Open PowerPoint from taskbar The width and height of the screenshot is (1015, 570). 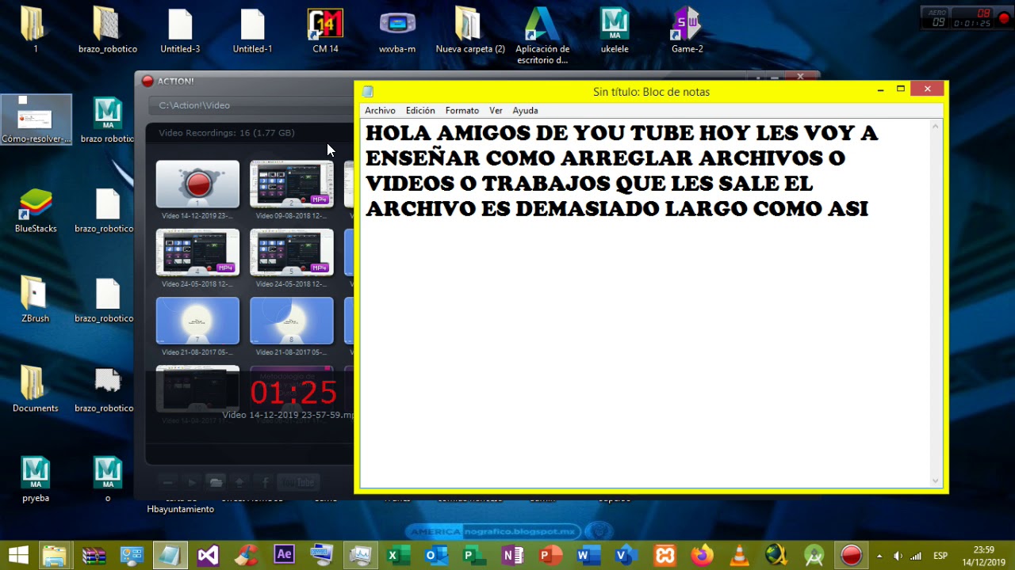point(550,555)
